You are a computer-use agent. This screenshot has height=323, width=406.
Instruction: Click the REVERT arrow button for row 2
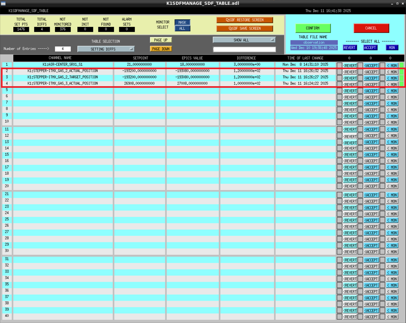click(350, 72)
